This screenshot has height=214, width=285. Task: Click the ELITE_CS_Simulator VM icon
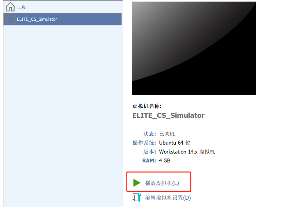(10, 19)
